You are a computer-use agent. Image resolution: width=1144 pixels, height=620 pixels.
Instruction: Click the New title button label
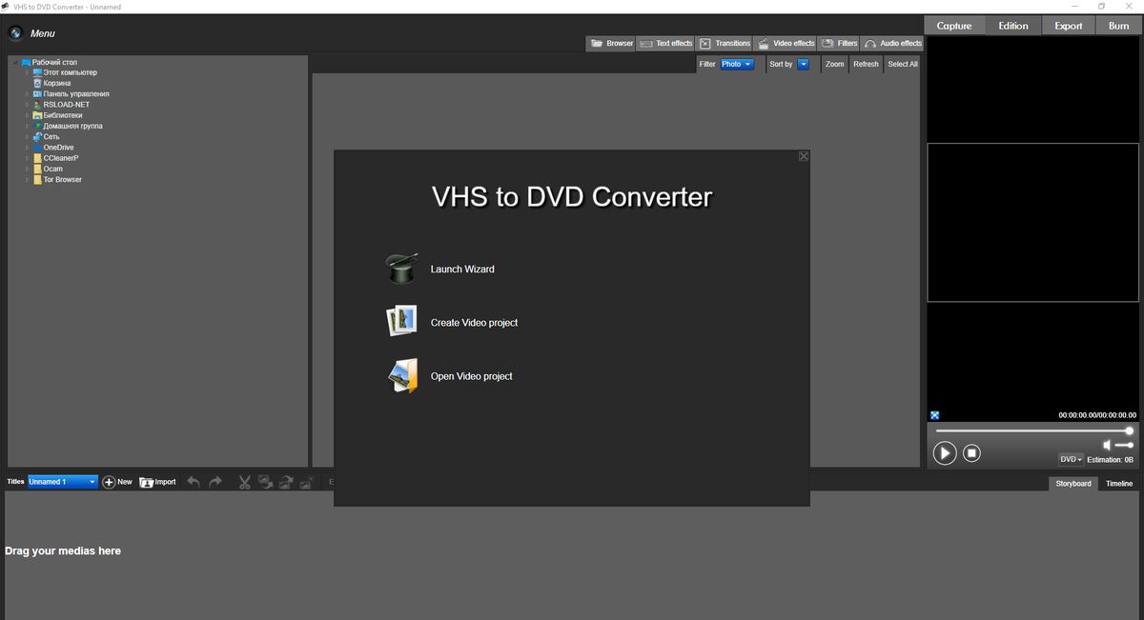125,482
